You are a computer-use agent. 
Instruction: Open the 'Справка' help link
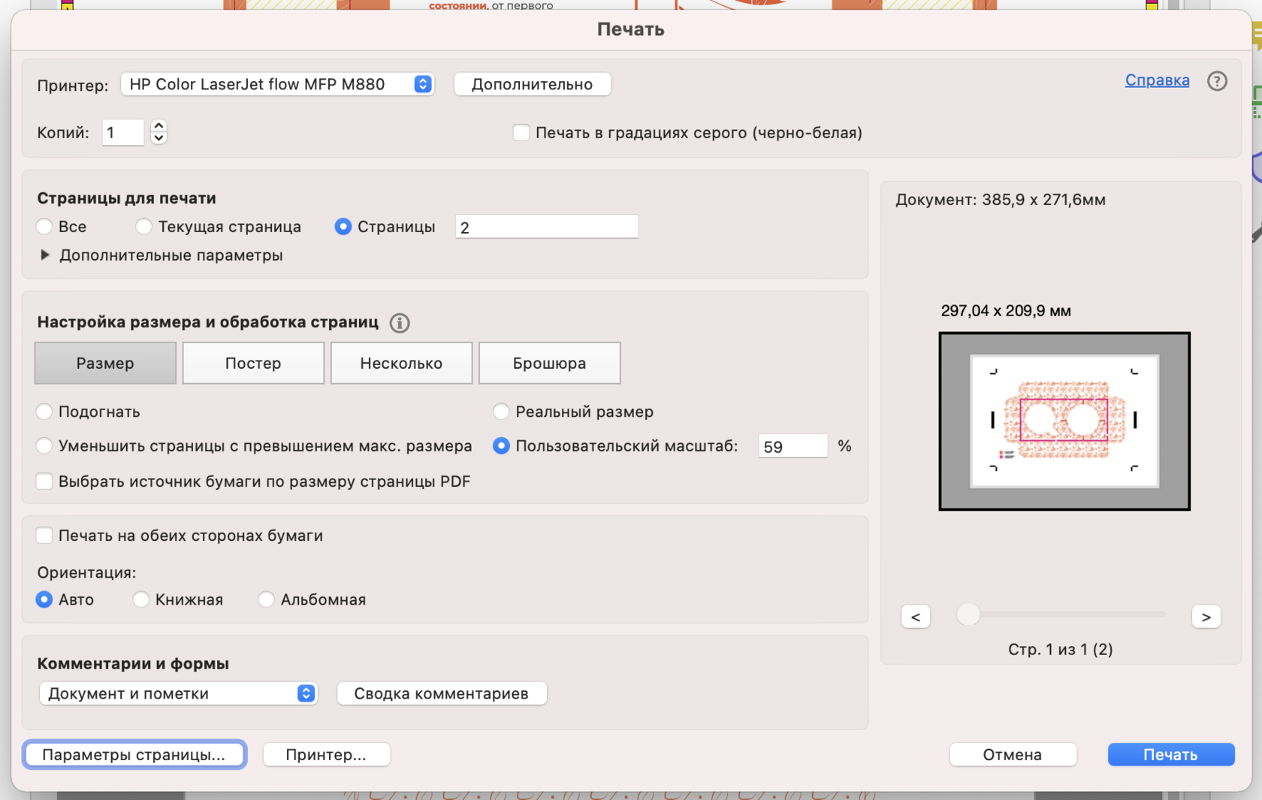click(x=1157, y=80)
